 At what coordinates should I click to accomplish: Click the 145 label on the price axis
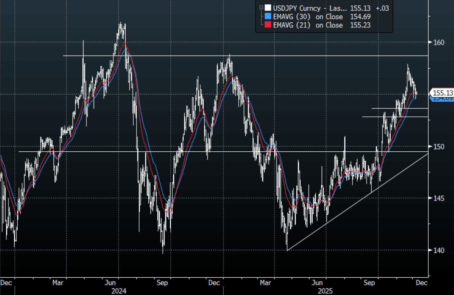point(439,198)
